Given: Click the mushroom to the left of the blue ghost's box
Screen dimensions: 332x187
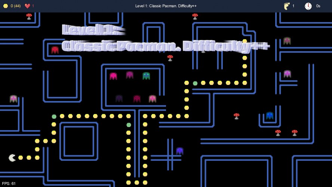Looking at the screenshot, I should [237, 116].
